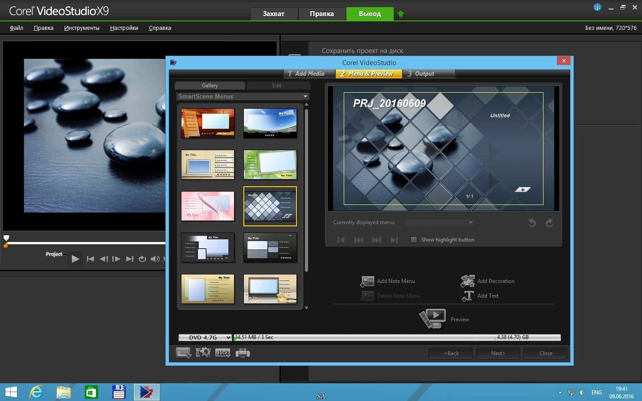This screenshot has width=642, height=401.
Task: Click the green upload arrow icon
Action: tap(400, 14)
